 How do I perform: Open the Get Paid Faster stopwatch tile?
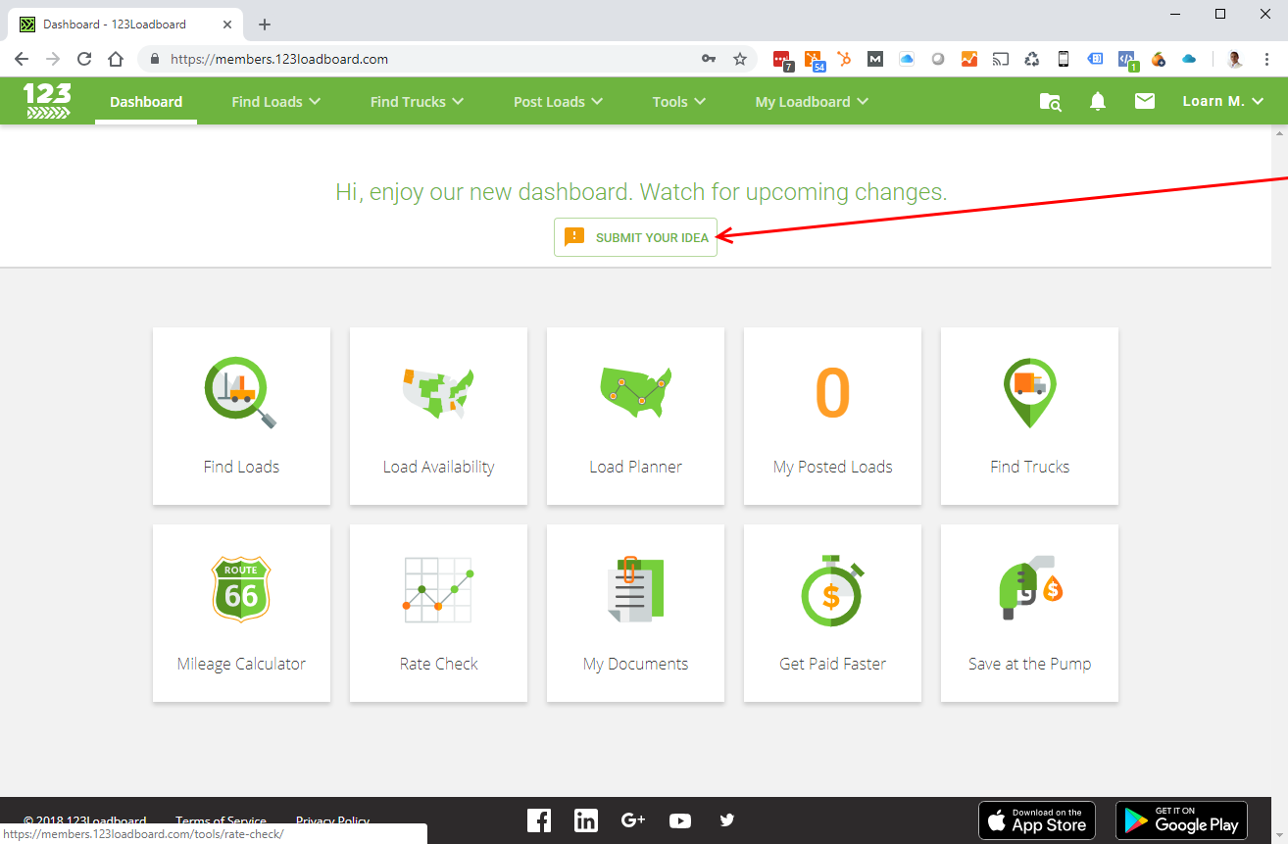[832, 613]
